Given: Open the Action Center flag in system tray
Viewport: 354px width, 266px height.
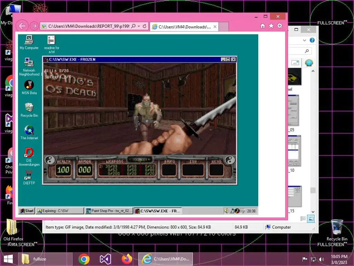Looking at the screenshot, I should (305, 259).
